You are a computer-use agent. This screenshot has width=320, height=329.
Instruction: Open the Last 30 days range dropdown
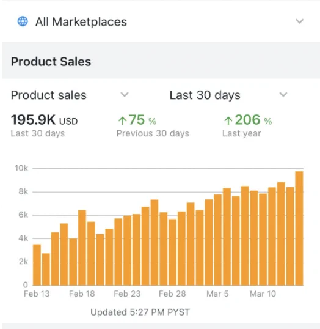click(228, 95)
